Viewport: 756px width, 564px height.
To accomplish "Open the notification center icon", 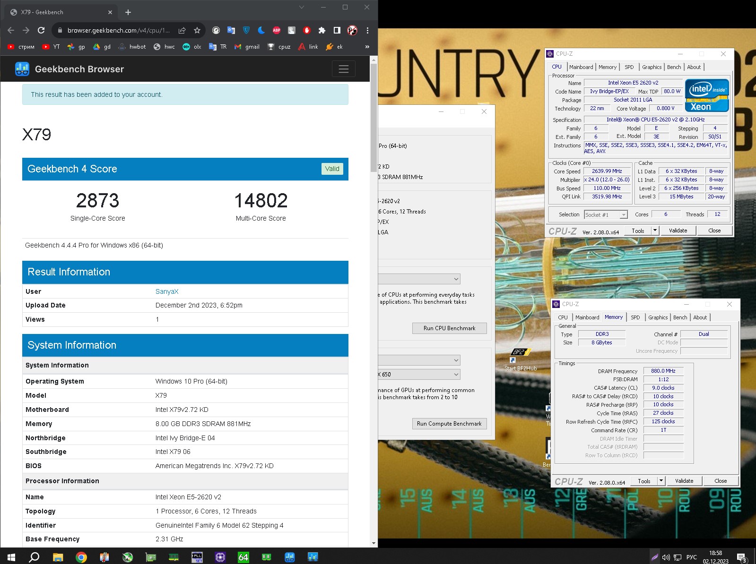I will (x=742, y=557).
